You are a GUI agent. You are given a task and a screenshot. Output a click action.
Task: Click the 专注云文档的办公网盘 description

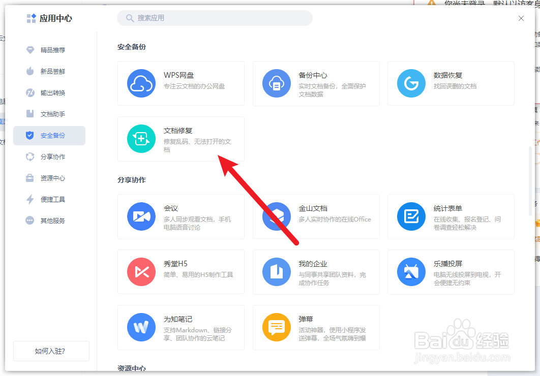pos(194,86)
